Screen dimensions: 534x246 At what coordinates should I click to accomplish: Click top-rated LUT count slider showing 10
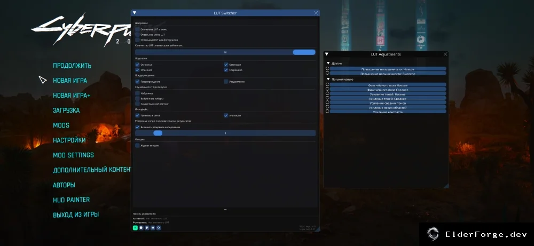[225, 52]
